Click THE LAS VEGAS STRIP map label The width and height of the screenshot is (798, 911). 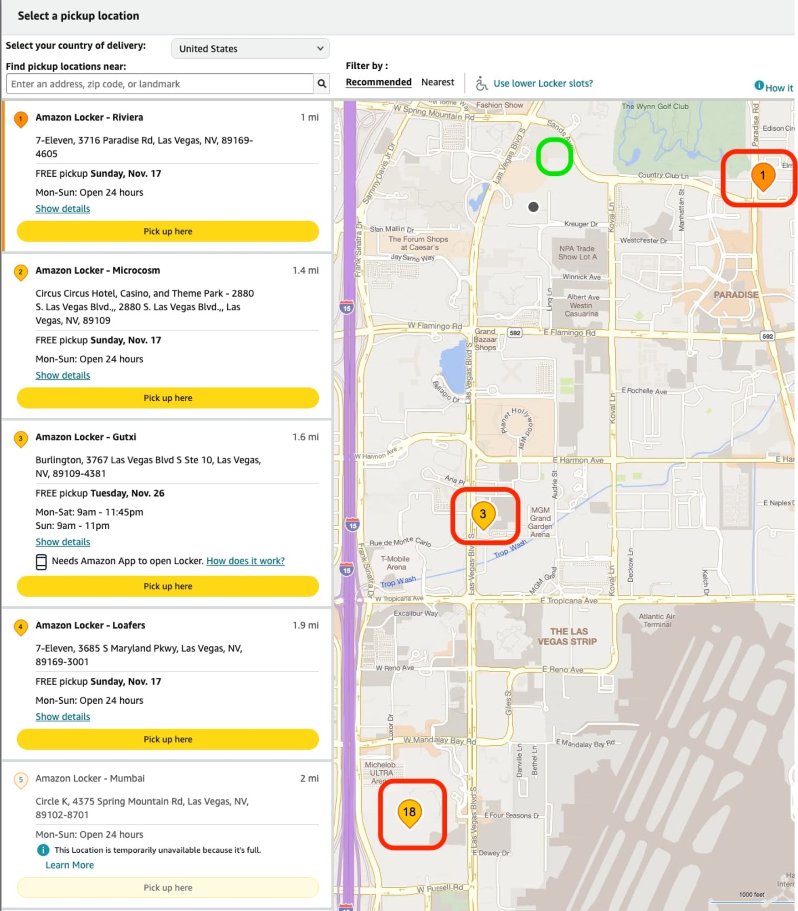[x=568, y=636]
